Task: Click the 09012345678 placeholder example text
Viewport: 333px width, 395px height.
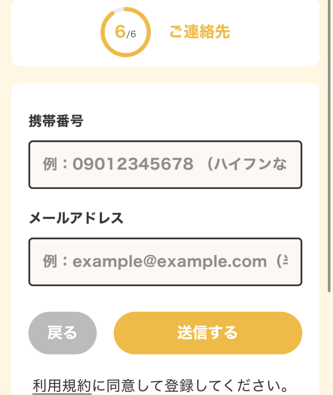Action: [x=133, y=165]
